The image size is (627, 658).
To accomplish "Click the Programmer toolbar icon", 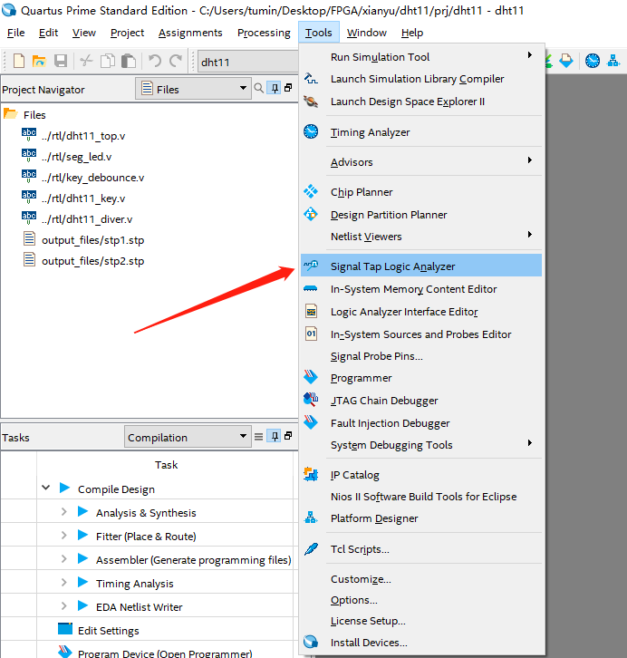I will (x=566, y=61).
